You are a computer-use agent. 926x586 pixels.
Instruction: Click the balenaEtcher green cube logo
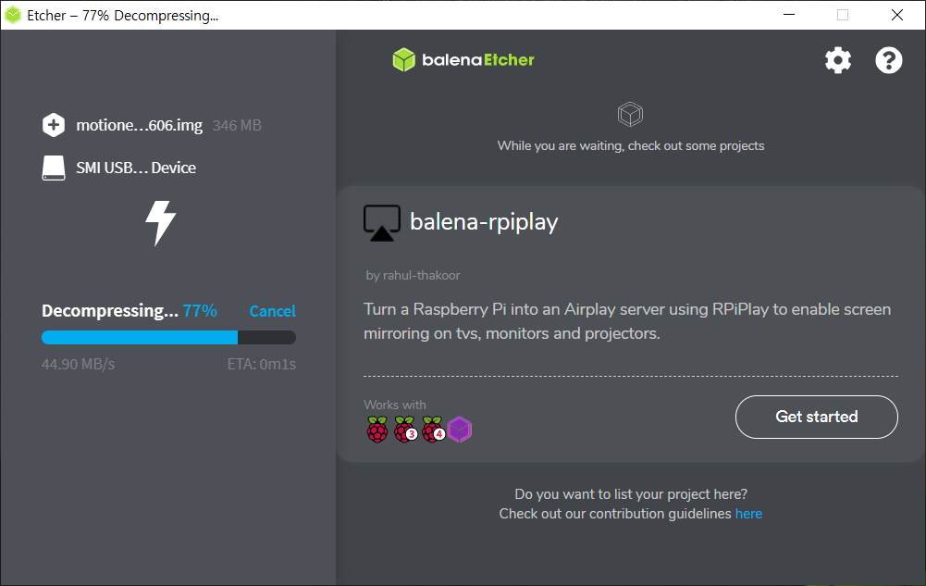click(x=404, y=59)
